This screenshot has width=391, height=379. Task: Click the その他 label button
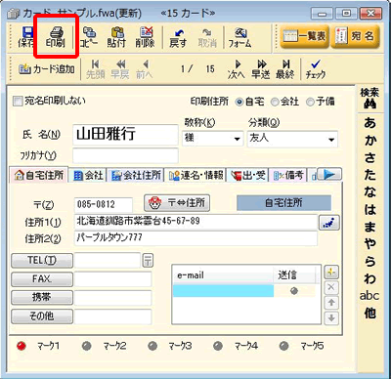tap(42, 316)
